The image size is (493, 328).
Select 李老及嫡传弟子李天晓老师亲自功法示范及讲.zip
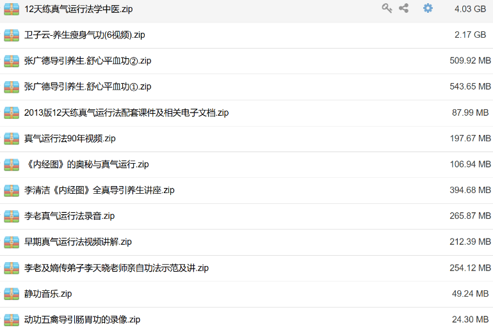pos(117,268)
